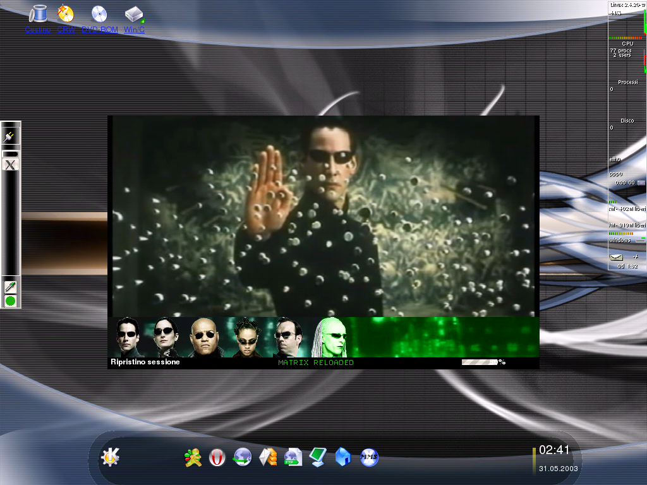The image size is (647, 485).
Task: Launch the FTP client icon in panel
Action: (293, 457)
